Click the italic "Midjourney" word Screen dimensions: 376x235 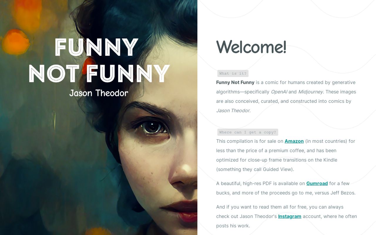coord(310,92)
